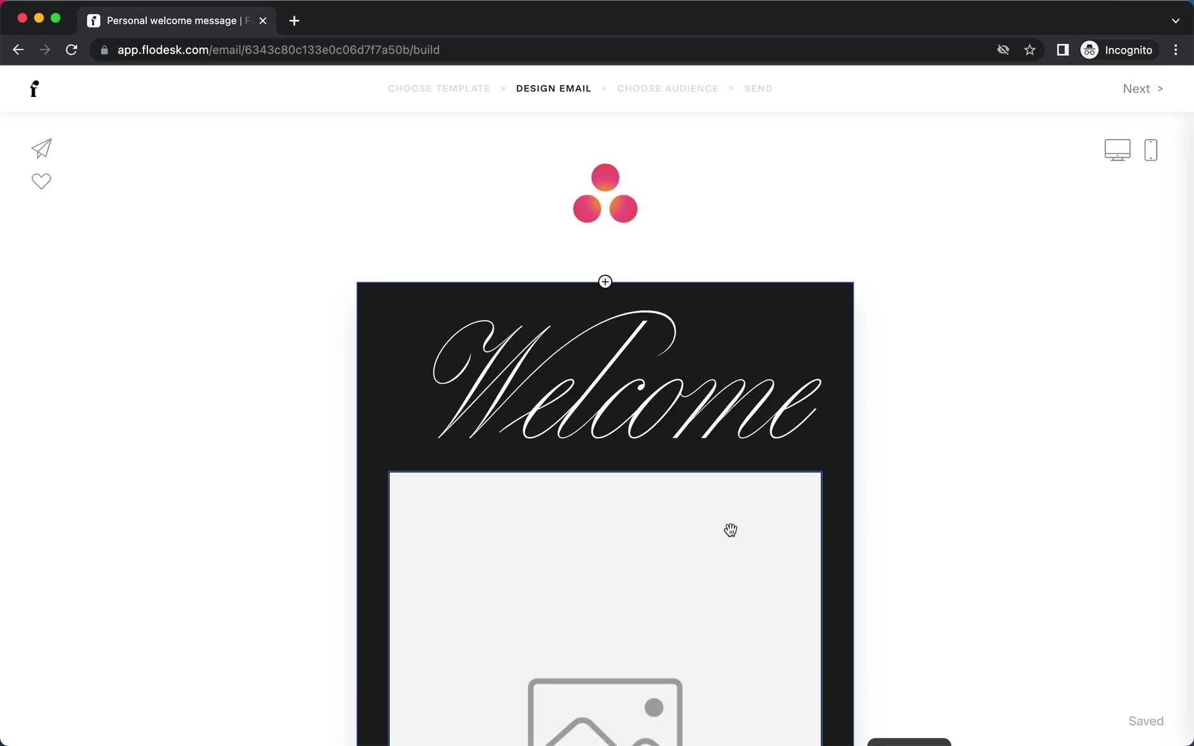The width and height of the screenshot is (1194, 746).
Task: Click the browser extensions puzzle icon
Action: 1062,49
